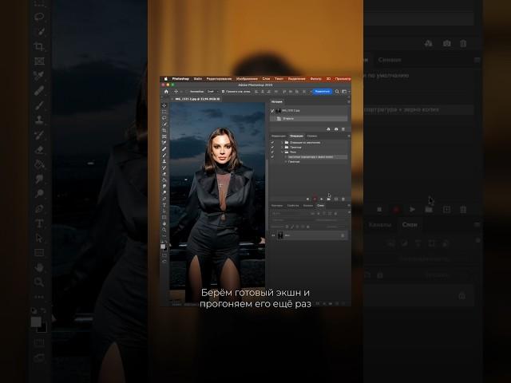
Task: Select the Move tool in toolbar
Action: [x=164, y=105]
